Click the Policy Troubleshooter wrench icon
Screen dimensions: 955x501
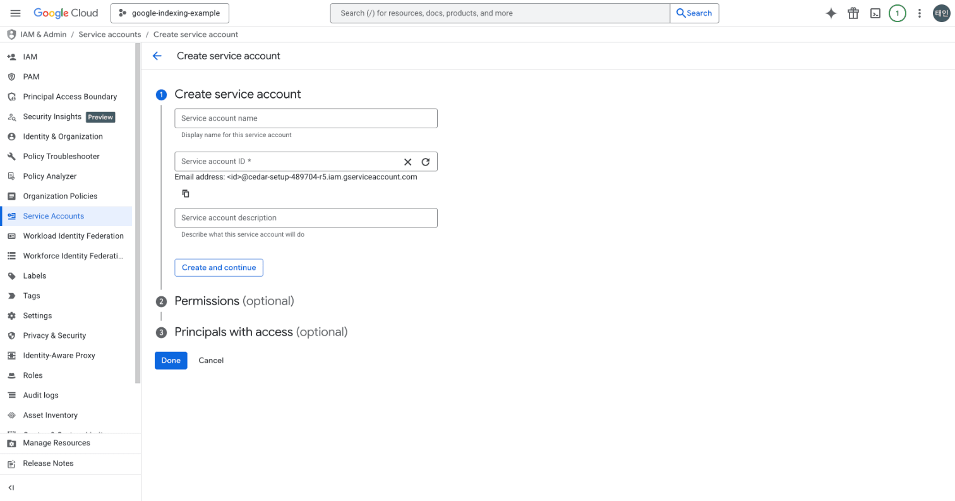[x=11, y=156]
